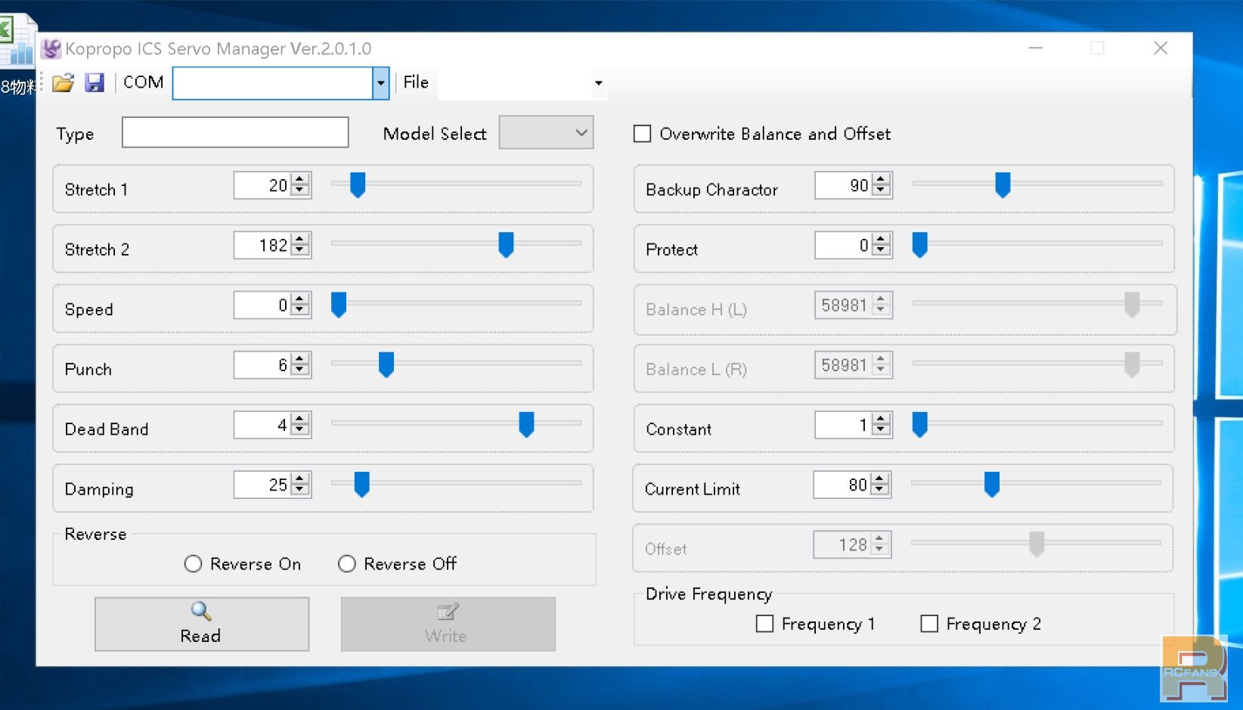This screenshot has height=710, width=1243.
Task: Click the Protect value field showing 0
Action: pyautogui.click(x=844, y=245)
